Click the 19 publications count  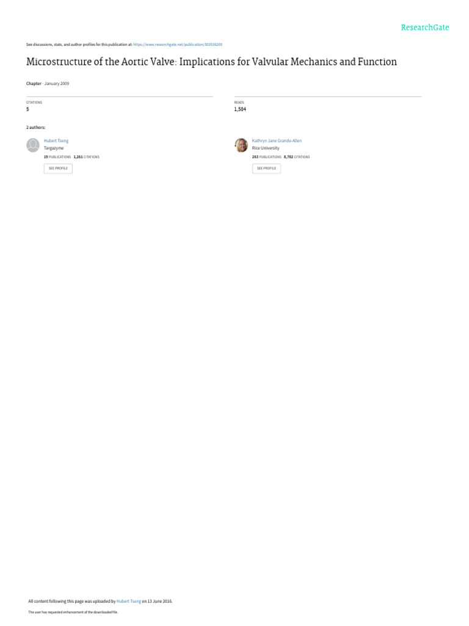tap(57, 157)
